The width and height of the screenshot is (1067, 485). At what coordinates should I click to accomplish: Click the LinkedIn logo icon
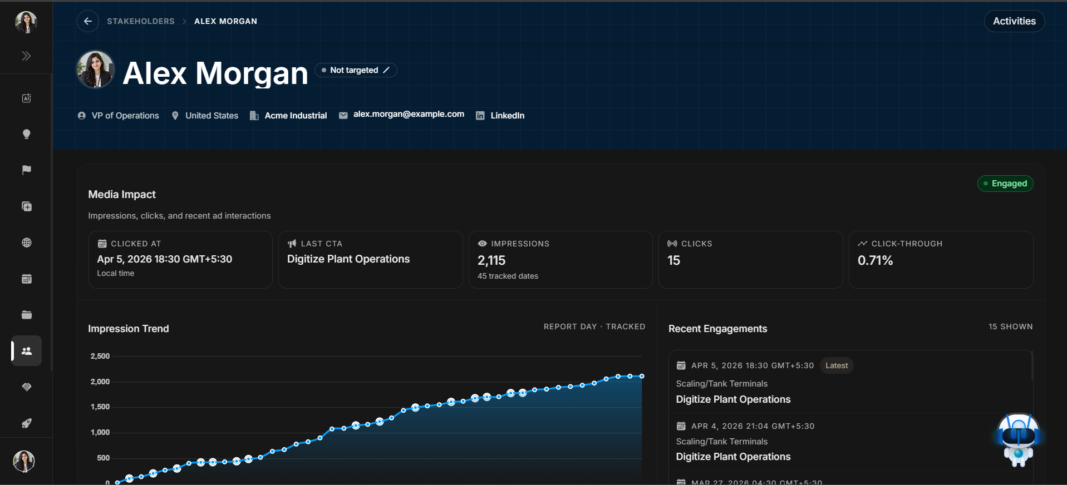480,116
